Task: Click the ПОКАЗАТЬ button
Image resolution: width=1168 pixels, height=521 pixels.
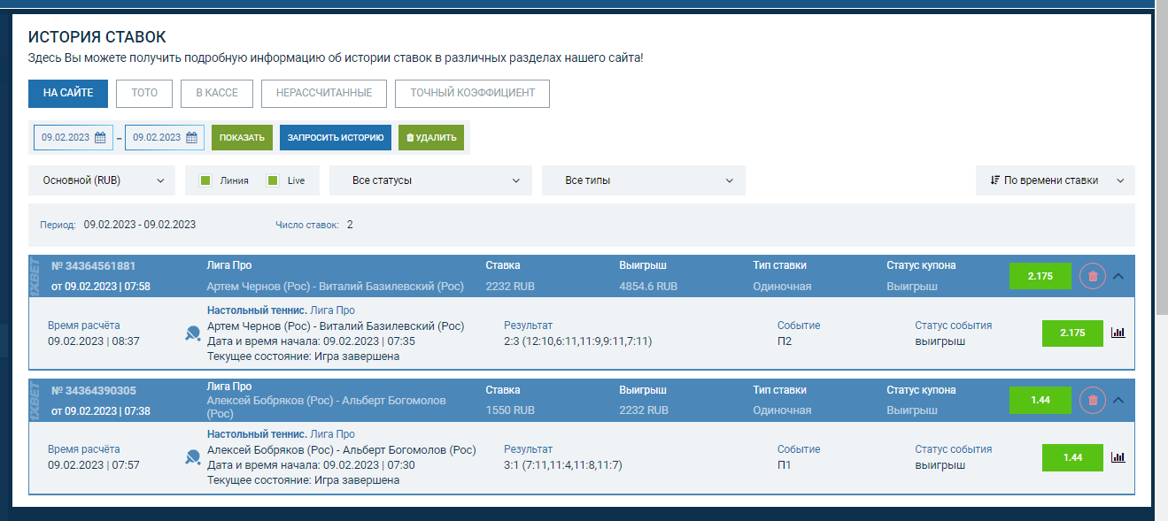Action: [x=242, y=137]
